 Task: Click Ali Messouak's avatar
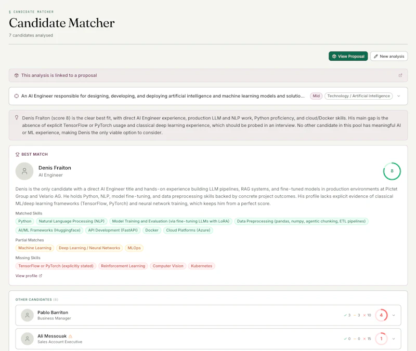[x=28, y=339]
